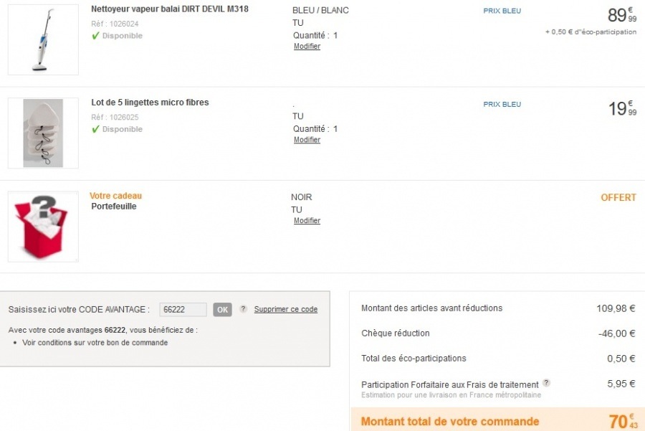Click Modifier under the Dirt Devil quantity

pyautogui.click(x=307, y=47)
